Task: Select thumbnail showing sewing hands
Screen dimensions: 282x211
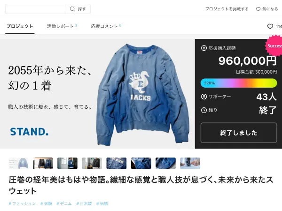Action: pyautogui.click(x=190, y=163)
